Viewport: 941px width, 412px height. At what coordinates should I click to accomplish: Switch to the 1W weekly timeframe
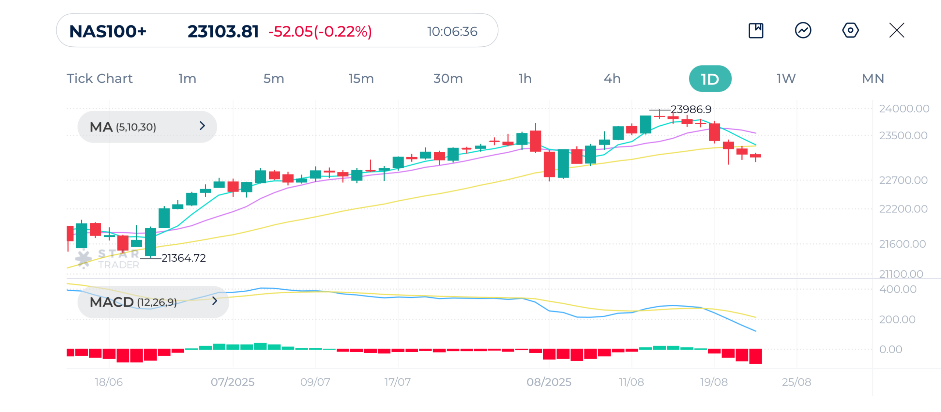coord(786,79)
